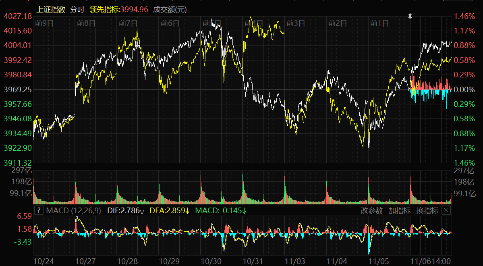Click the yellow DEA value readout
The height and width of the screenshot is (266, 483).
(x=170, y=210)
